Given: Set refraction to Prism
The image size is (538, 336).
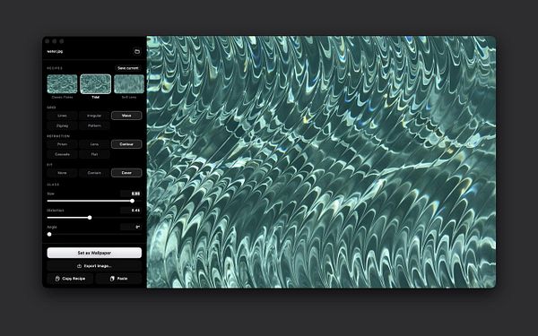Looking at the screenshot, I should tap(62, 144).
